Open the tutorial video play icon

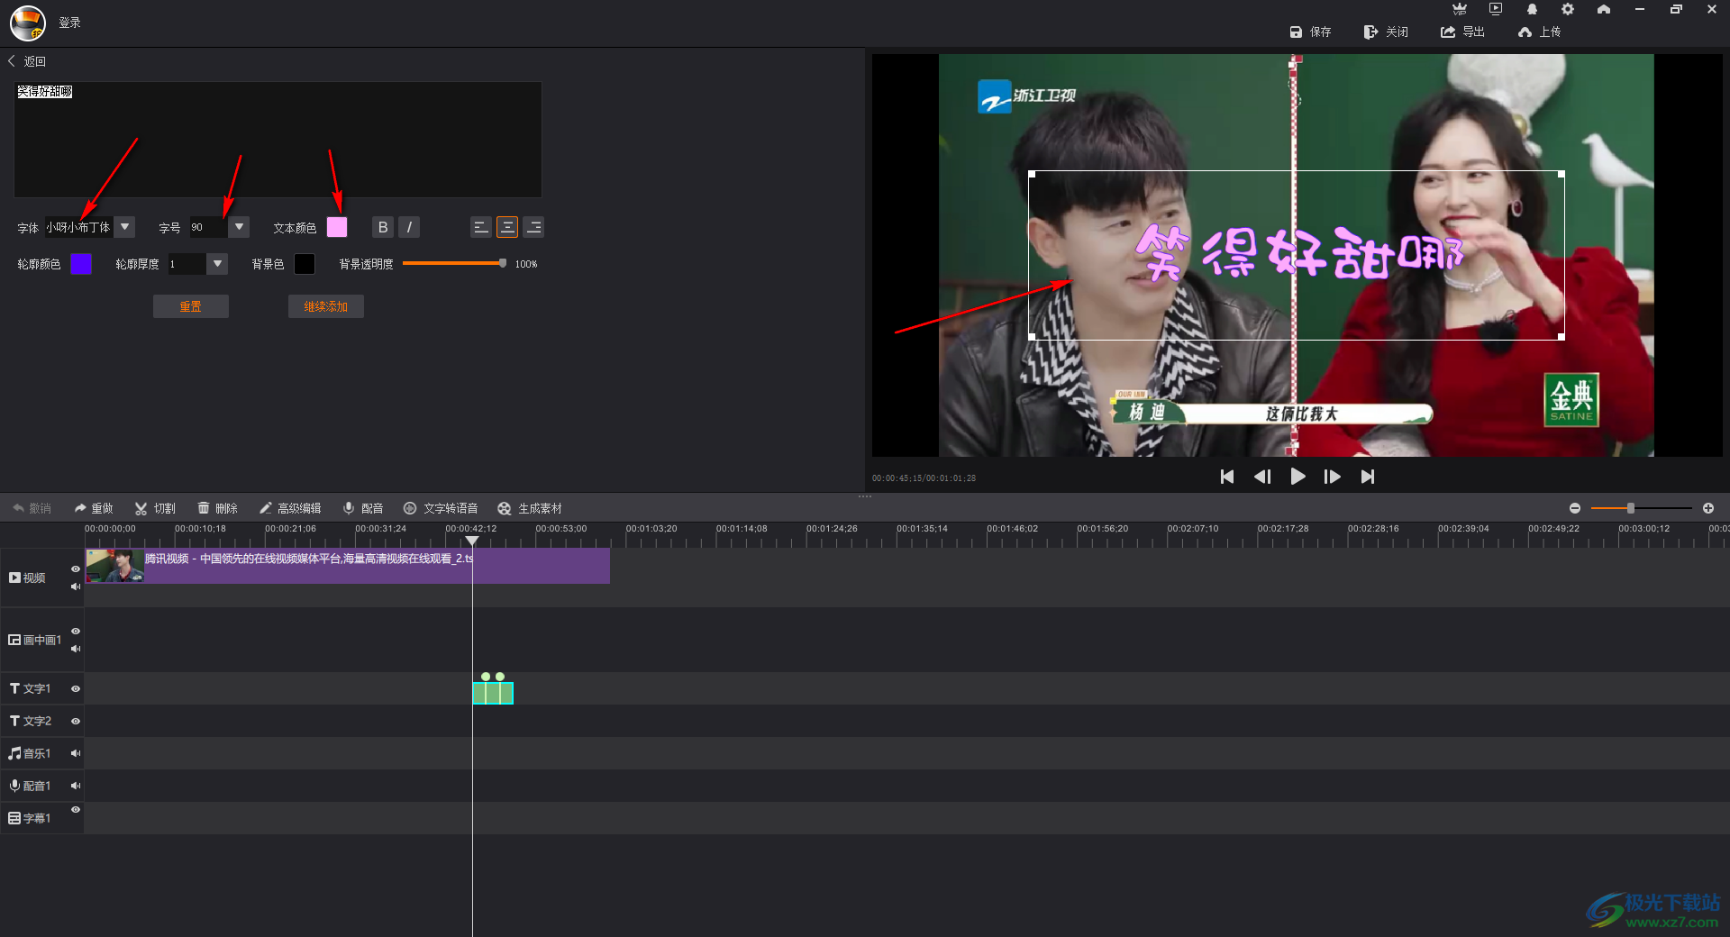pos(1496,9)
